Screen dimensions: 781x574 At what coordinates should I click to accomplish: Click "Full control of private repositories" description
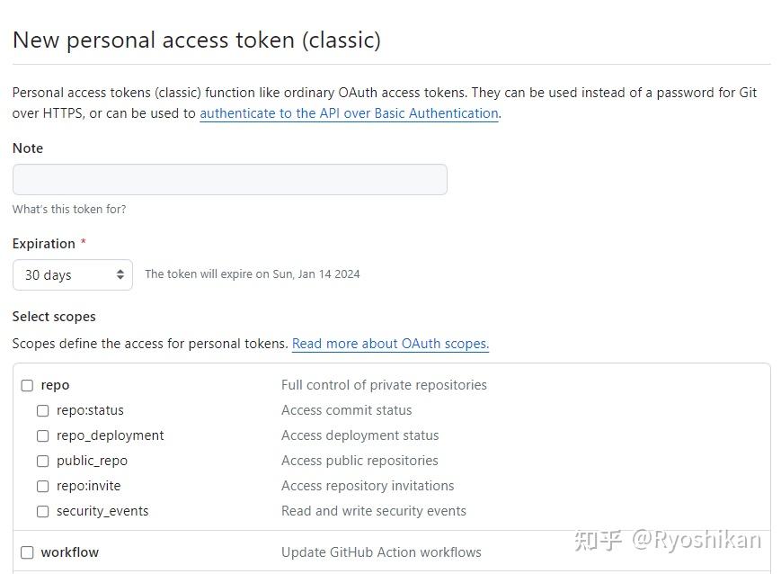pos(384,385)
